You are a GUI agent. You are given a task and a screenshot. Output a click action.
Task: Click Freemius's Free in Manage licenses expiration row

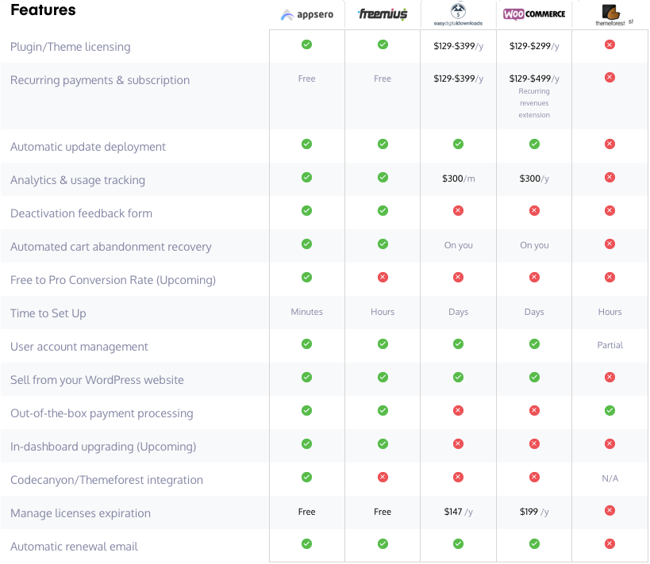[x=383, y=512]
